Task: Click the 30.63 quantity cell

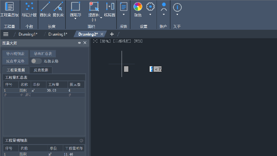Action: tap(52, 90)
